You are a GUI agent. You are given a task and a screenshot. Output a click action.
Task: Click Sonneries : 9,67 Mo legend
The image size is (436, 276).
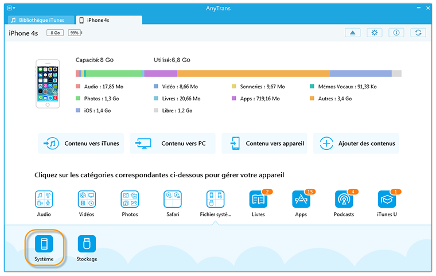tap(258, 87)
